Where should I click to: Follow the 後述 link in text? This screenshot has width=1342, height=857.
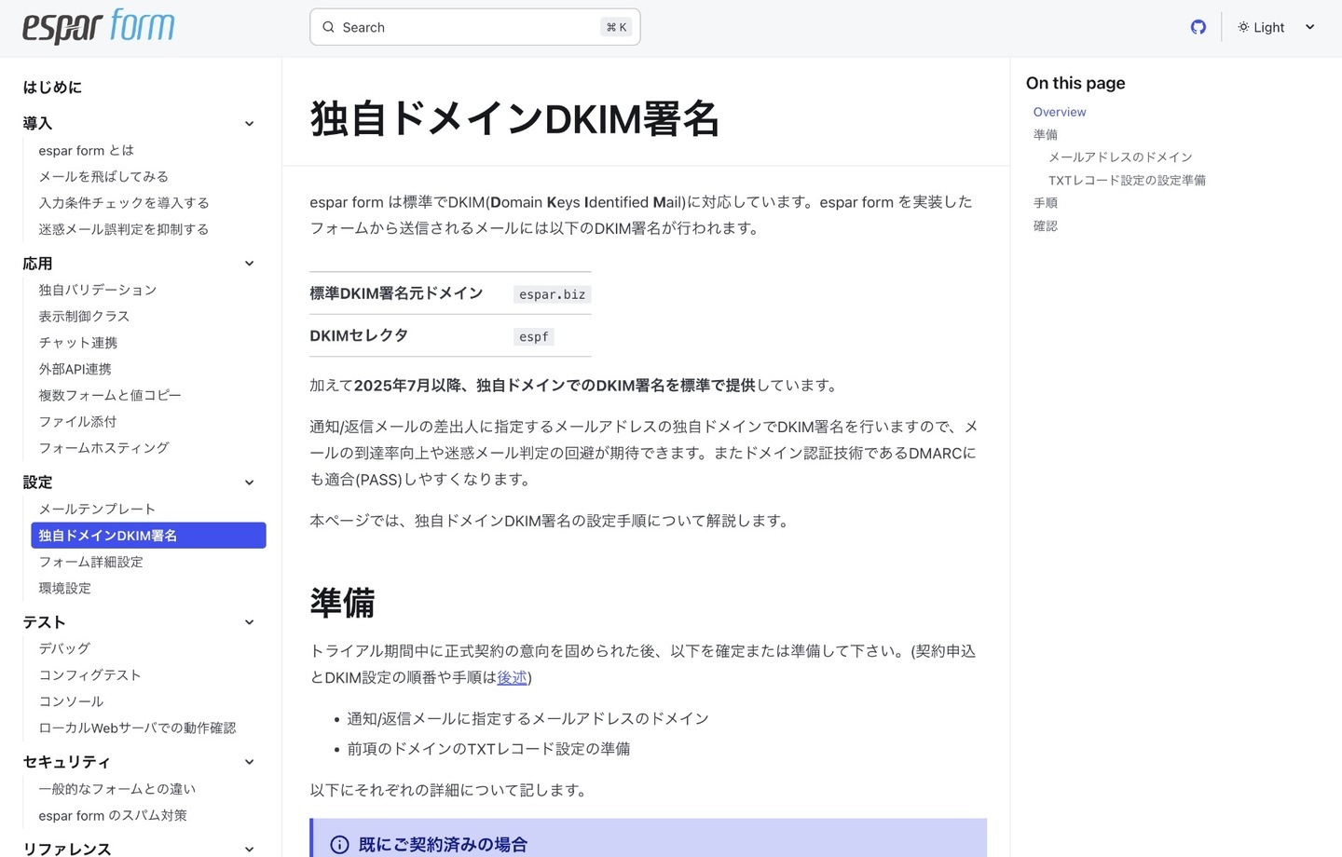(x=512, y=677)
